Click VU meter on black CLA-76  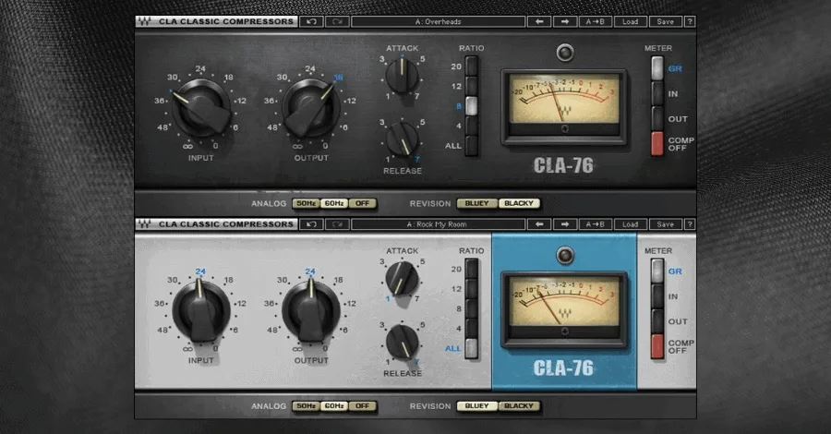coord(564,106)
